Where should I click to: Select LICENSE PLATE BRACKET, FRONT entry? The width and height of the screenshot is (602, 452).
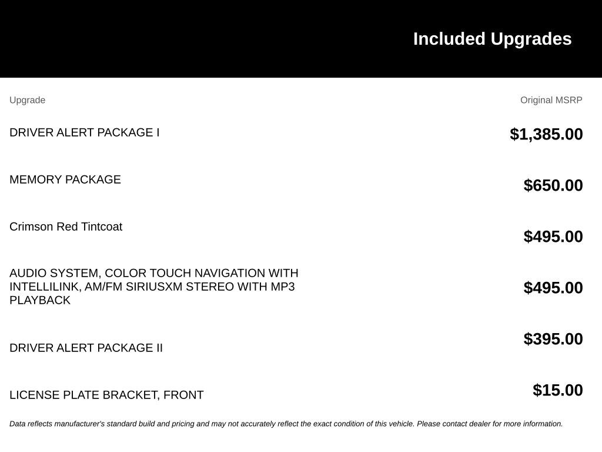click(x=106, y=395)
